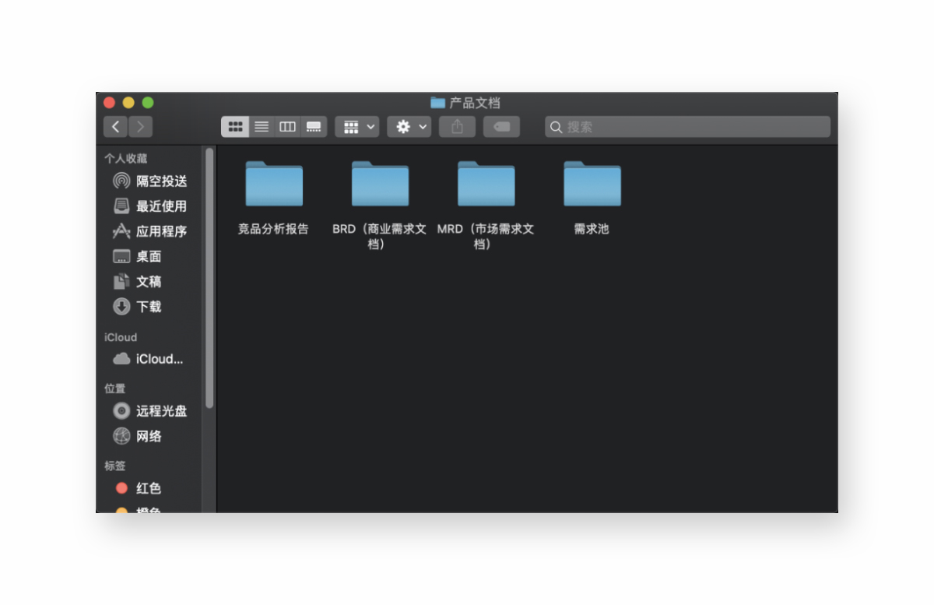This screenshot has height=605, width=934.
Task: Open 桌面 in the sidebar
Action: coord(150,256)
